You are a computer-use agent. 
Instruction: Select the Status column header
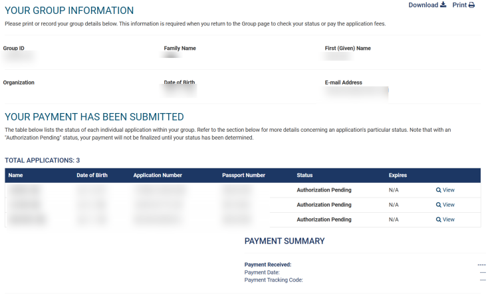point(305,176)
